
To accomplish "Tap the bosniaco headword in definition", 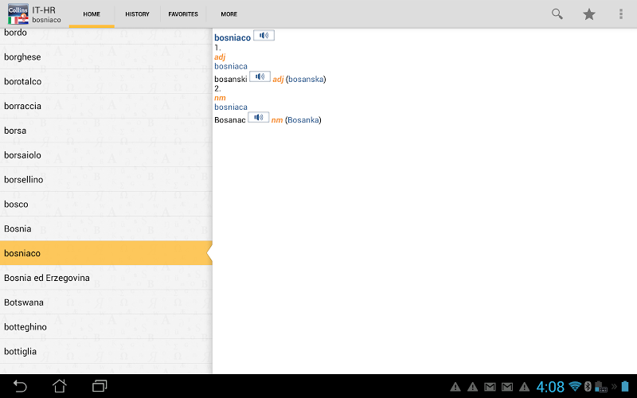I will [233, 37].
